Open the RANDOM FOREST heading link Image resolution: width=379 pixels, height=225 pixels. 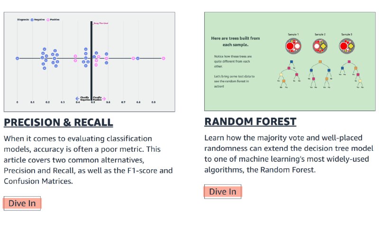pyautogui.click(x=250, y=121)
